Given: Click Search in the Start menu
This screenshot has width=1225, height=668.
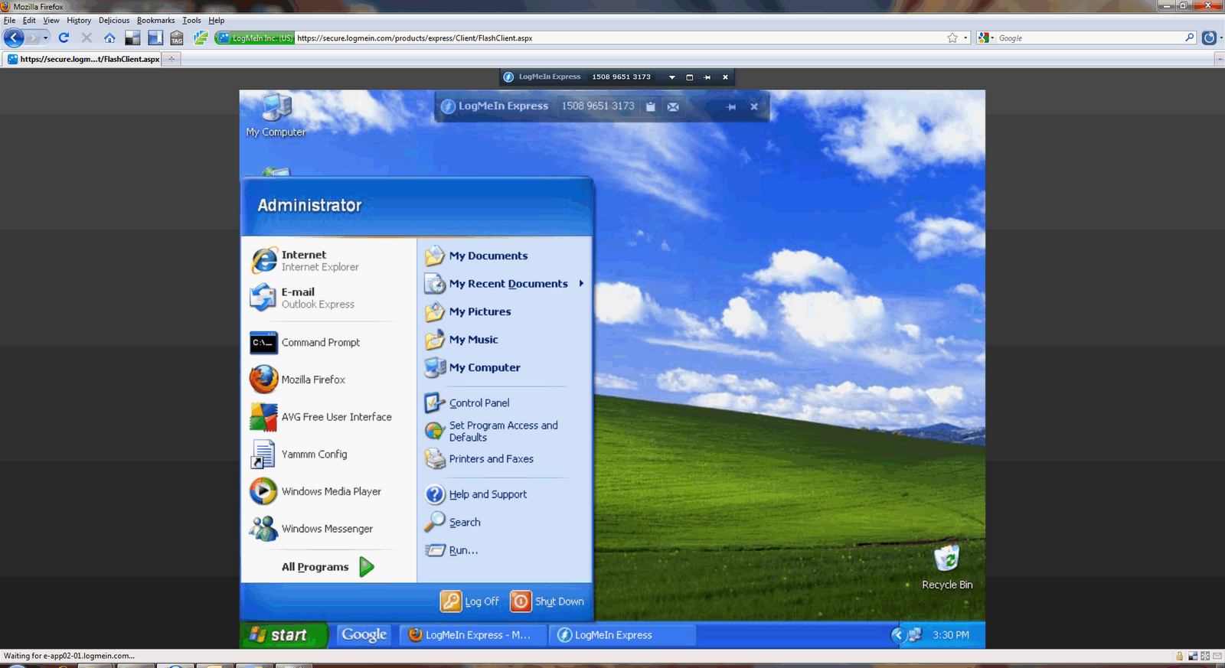Looking at the screenshot, I should [452, 523].
